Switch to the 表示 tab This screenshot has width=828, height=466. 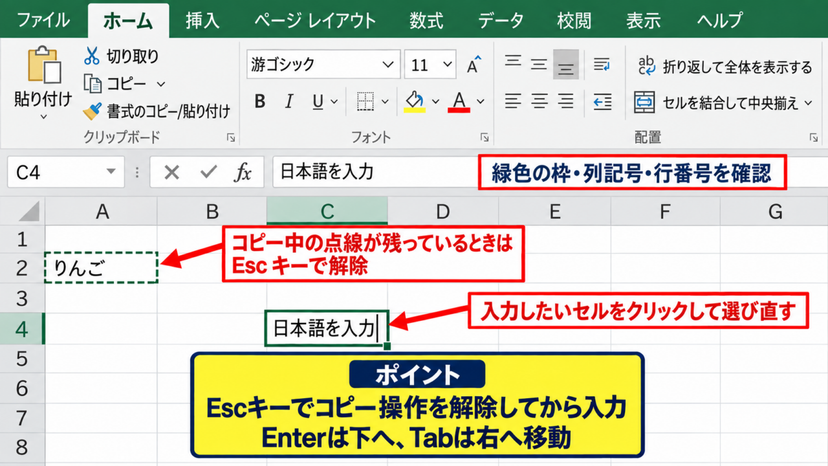pyautogui.click(x=643, y=20)
